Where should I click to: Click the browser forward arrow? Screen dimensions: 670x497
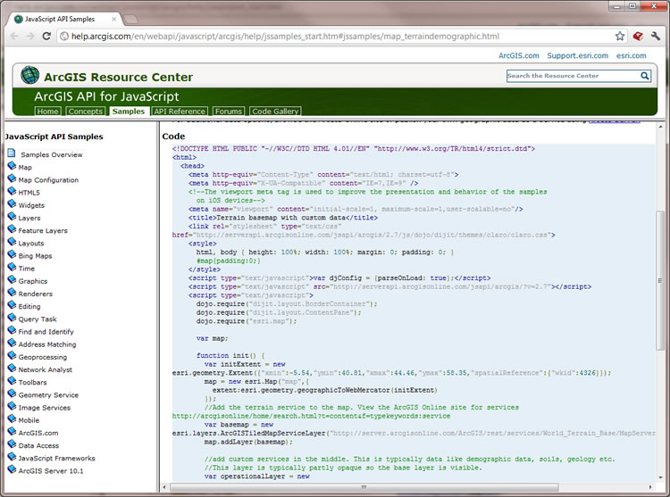[30, 37]
